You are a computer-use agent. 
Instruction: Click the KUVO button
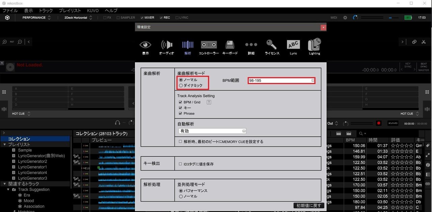[x=393, y=123]
